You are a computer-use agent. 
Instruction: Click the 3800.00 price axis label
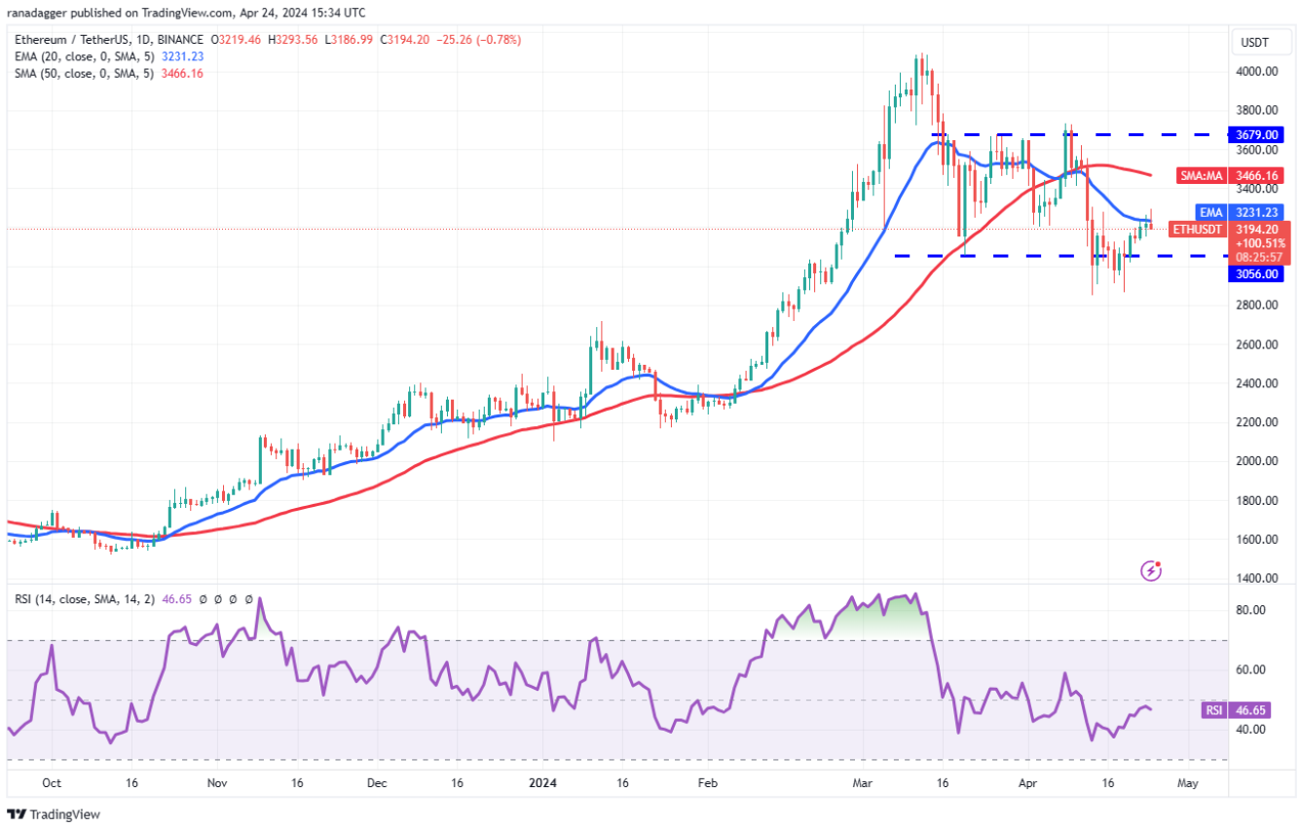1259,111
